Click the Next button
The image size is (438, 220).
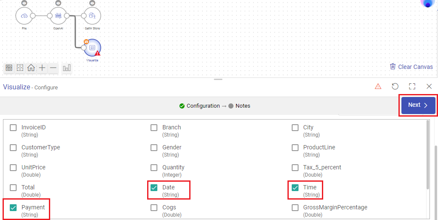pos(418,105)
